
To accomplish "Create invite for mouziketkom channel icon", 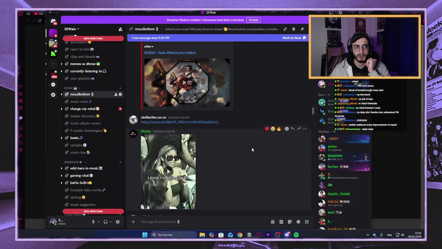I will click(116, 94).
